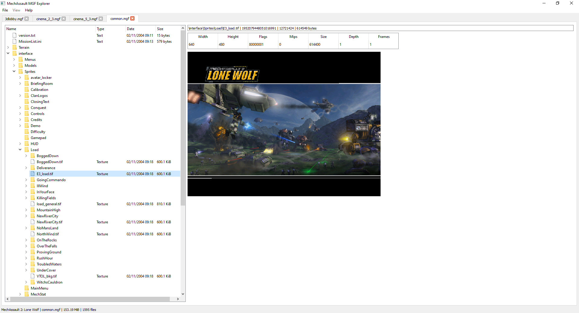This screenshot has height=313, width=579.
Task: Collapse the Load folder
Action: pos(20,150)
